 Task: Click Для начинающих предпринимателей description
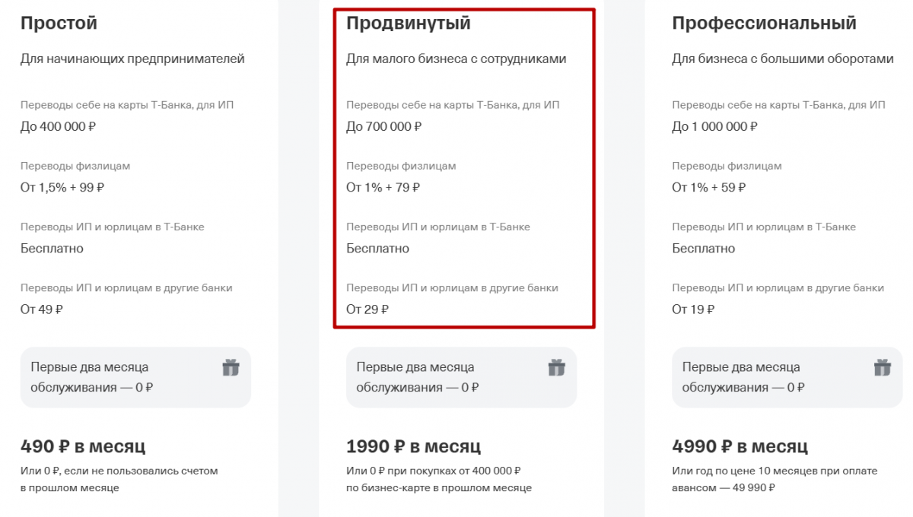pyautogui.click(x=132, y=59)
